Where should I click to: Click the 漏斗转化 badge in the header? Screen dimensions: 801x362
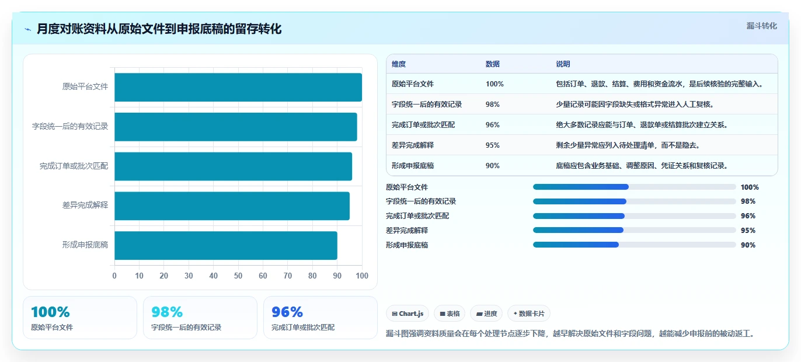tap(761, 26)
